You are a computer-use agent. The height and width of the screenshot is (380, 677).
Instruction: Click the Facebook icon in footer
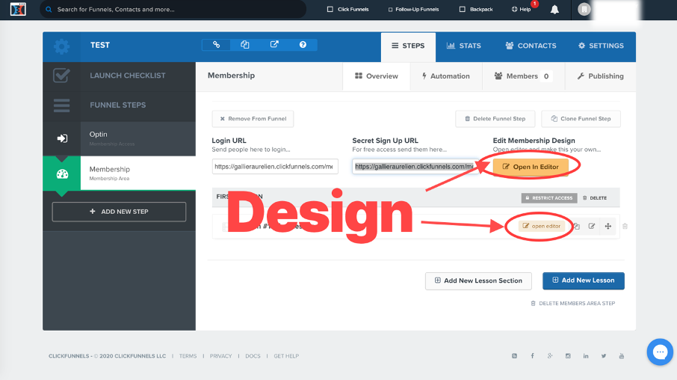[x=532, y=356]
